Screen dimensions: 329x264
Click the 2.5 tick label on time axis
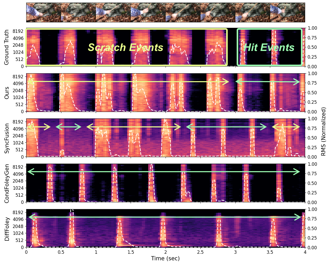coord(200,252)
